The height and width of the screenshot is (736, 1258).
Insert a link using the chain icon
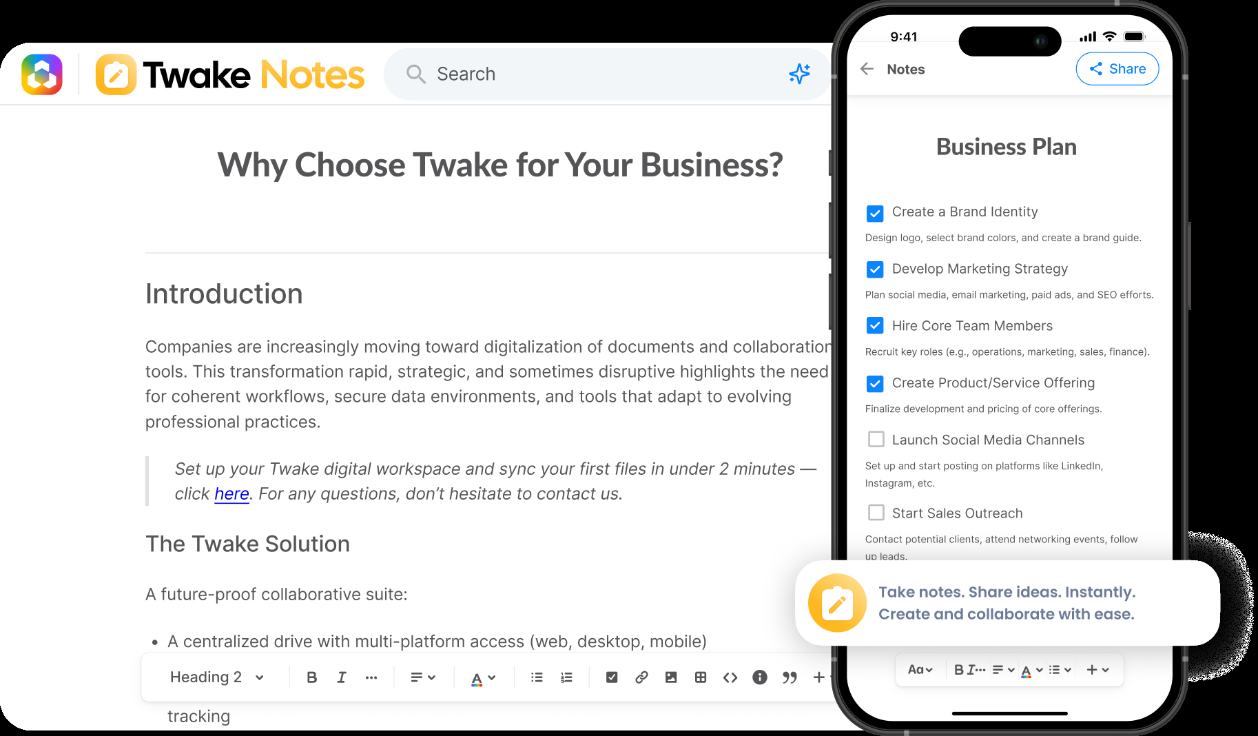[641, 677]
